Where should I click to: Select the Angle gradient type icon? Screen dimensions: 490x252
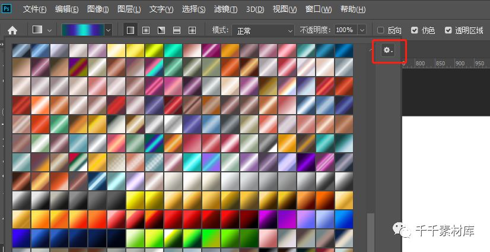(161, 30)
